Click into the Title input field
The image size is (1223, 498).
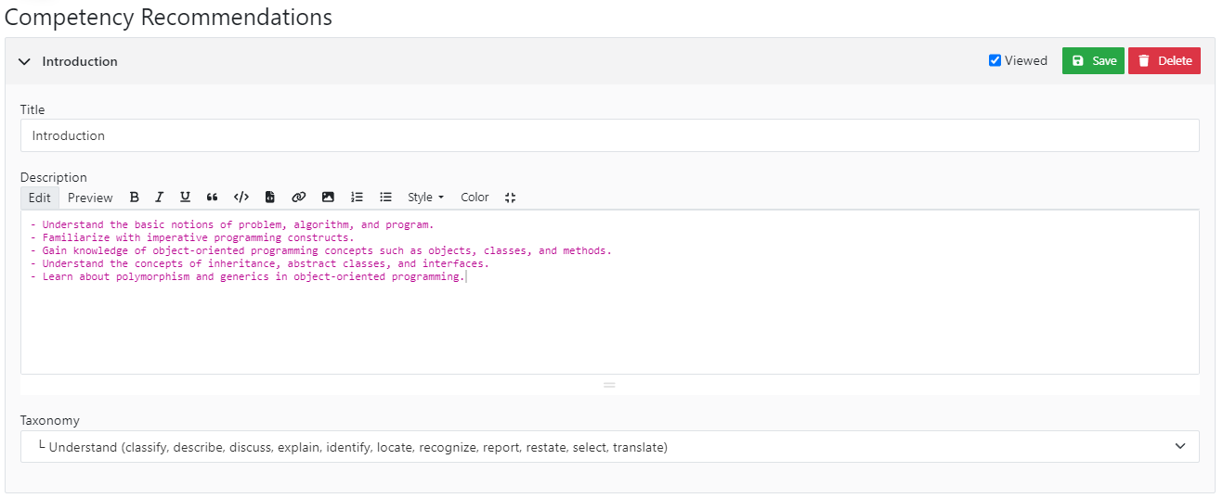click(610, 135)
